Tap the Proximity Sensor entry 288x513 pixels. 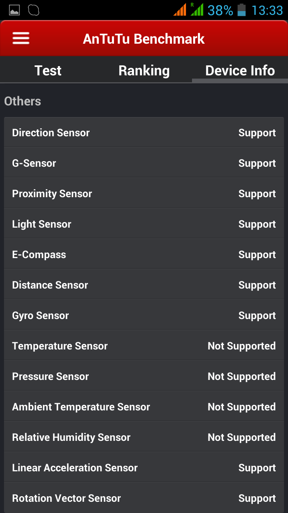[144, 194]
